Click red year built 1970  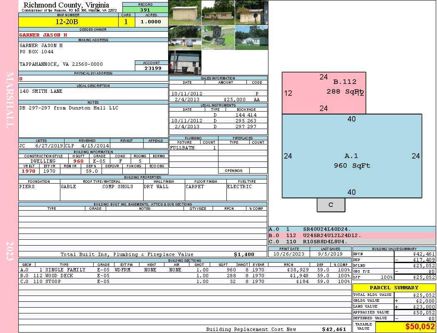(x=29, y=171)
